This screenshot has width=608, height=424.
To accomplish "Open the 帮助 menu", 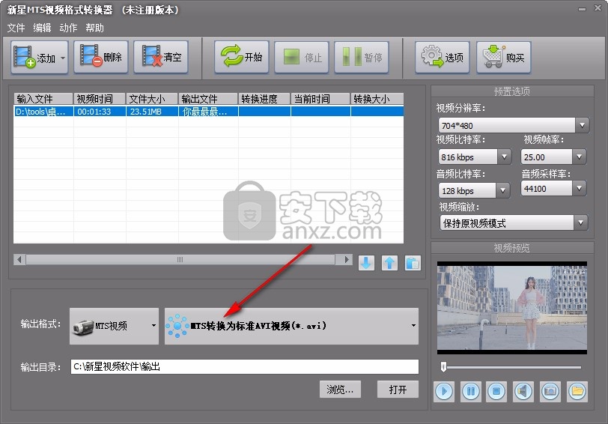I will (94, 28).
